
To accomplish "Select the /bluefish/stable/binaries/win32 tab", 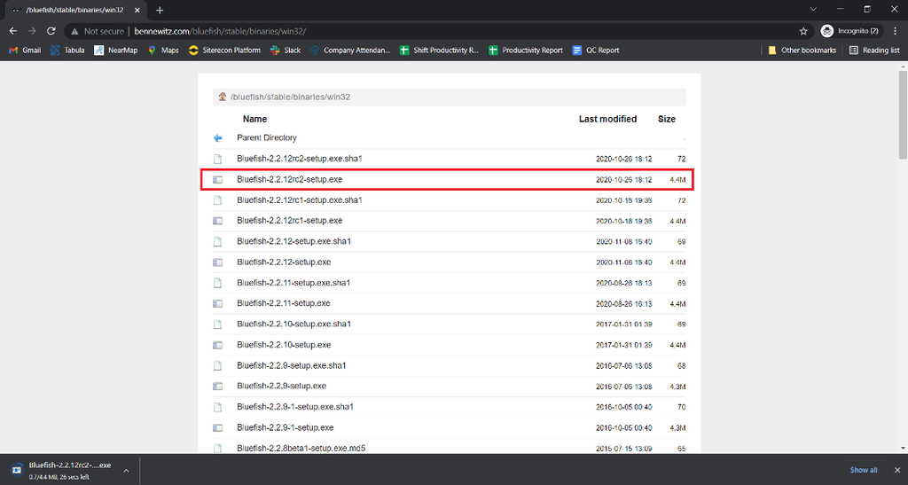I will 75,11.
